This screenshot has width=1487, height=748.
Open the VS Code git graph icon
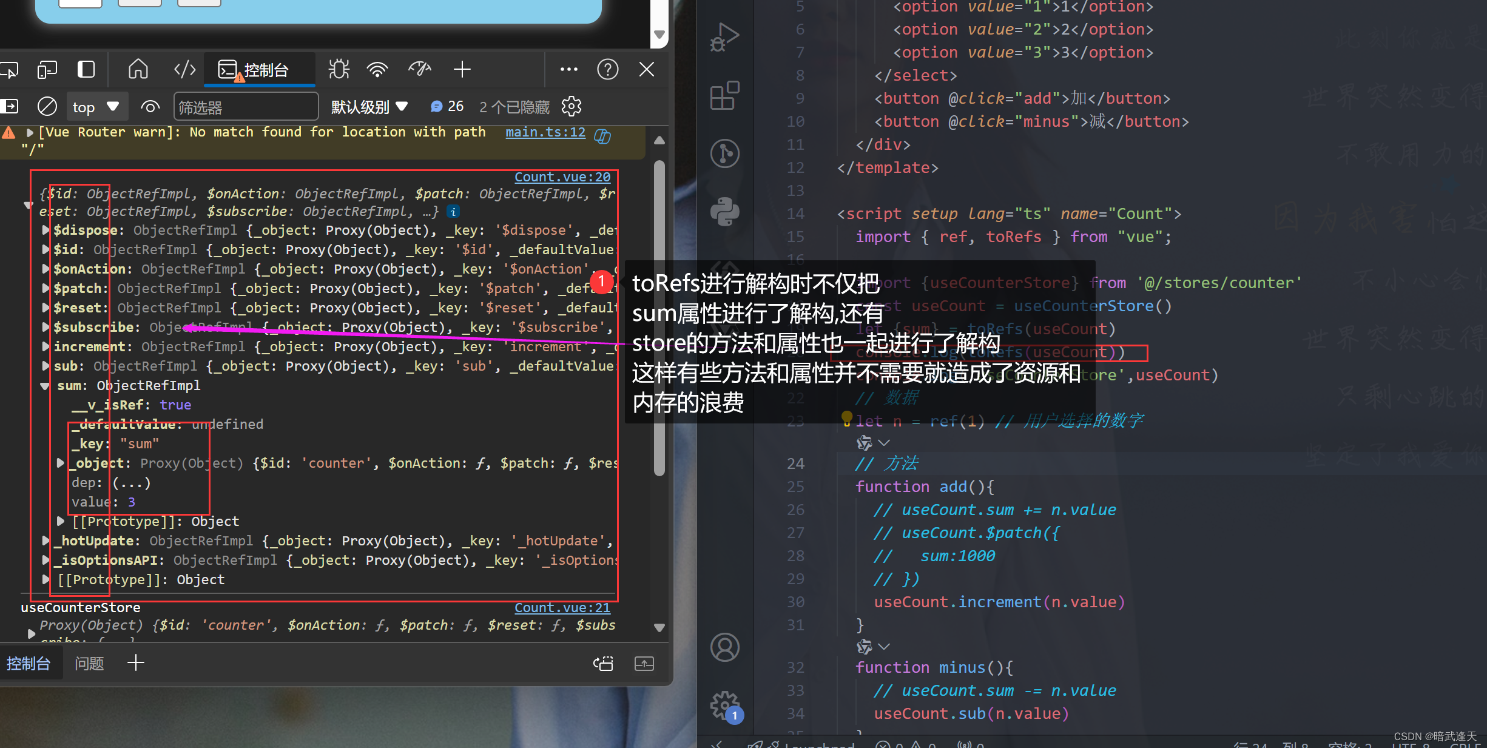pyautogui.click(x=725, y=153)
